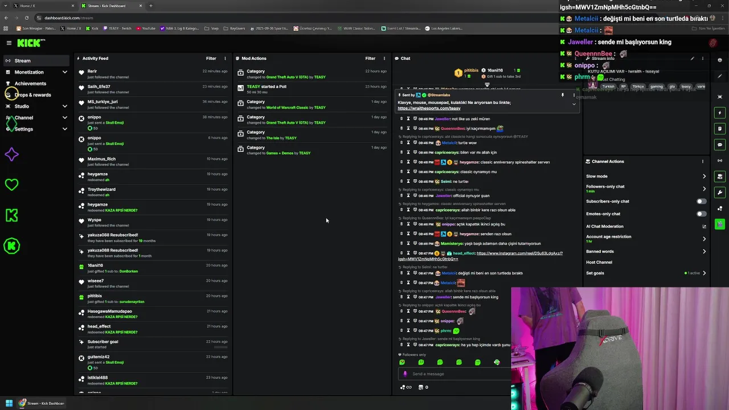This screenshot has height=410, width=729.
Task: Timeout QueennnBee via hourglass on 'iyi kaçırmamışım' message
Action: (x=408, y=129)
